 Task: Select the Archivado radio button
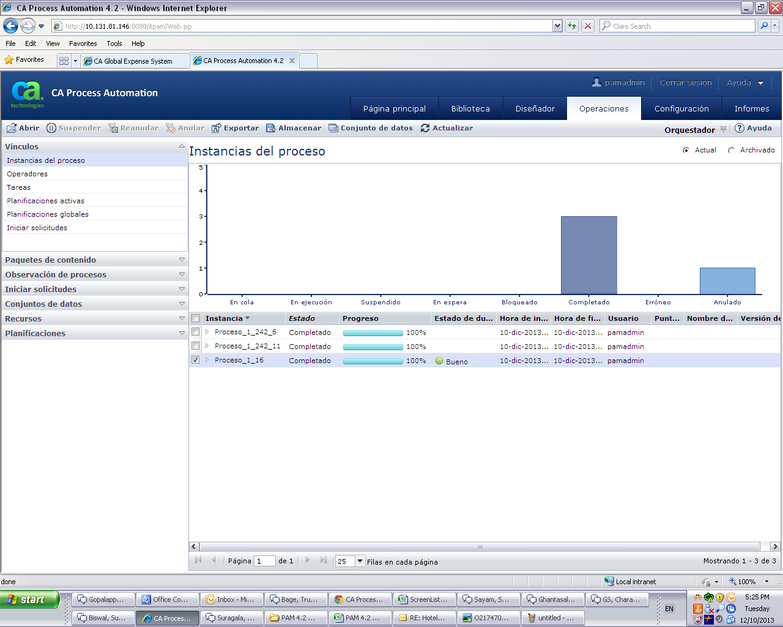coord(731,150)
